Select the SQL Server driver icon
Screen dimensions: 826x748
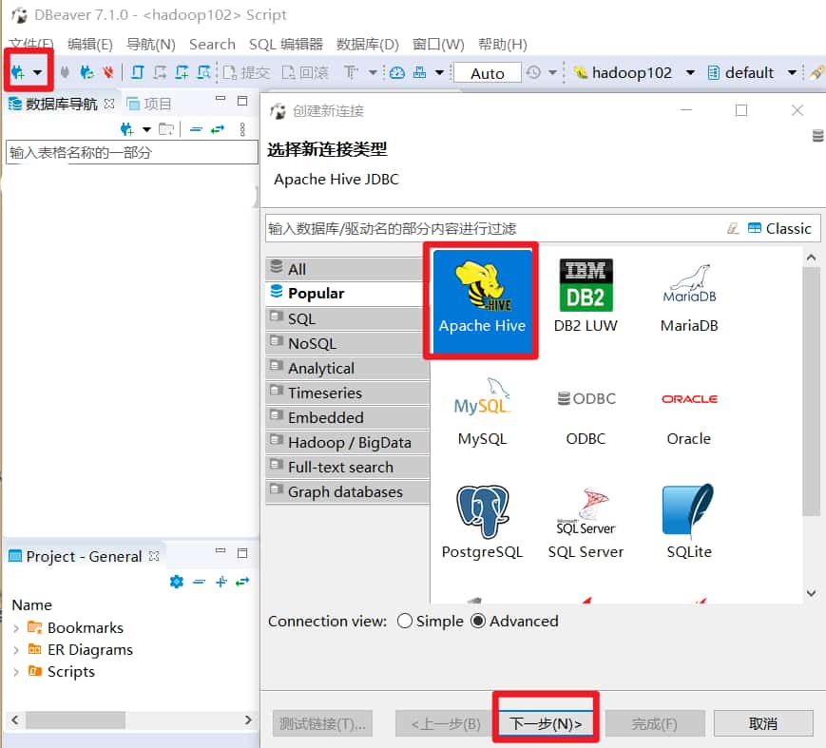[586, 522]
